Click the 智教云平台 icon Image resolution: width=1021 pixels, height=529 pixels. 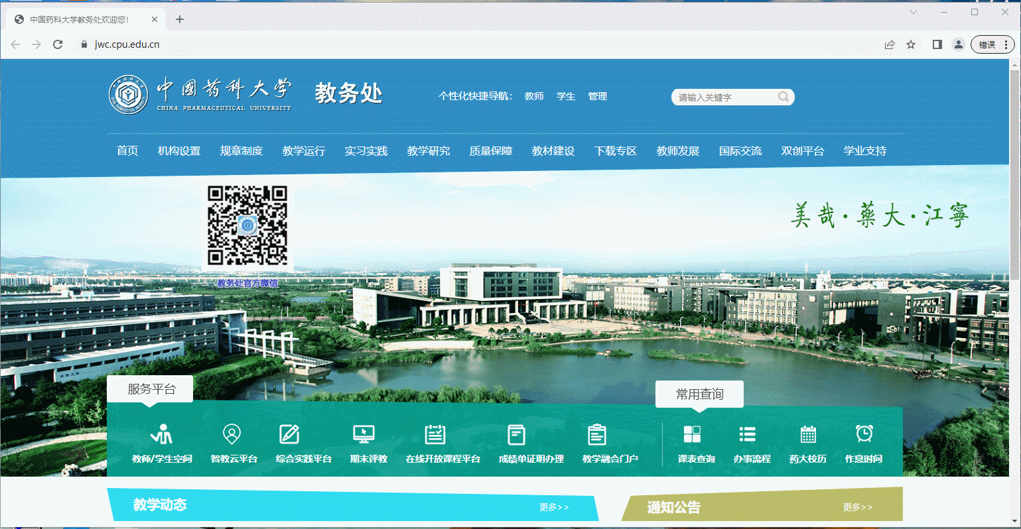[232, 435]
